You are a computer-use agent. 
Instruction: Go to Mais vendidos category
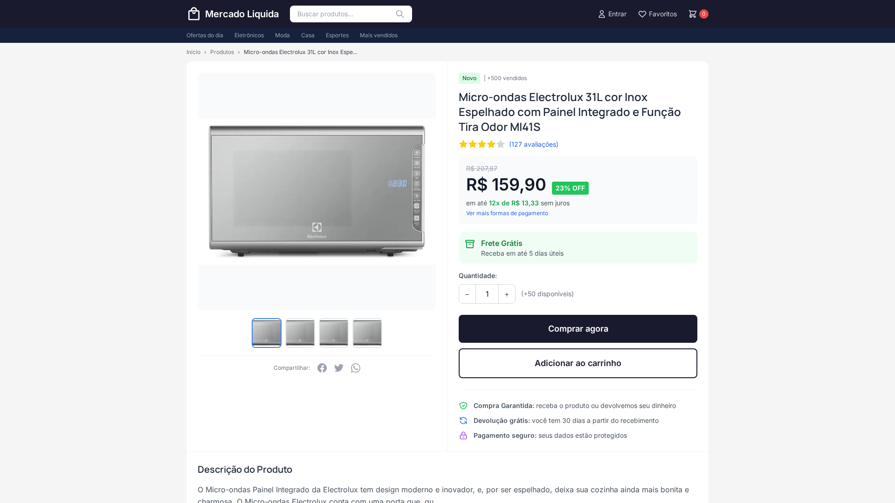pos(379,35)
